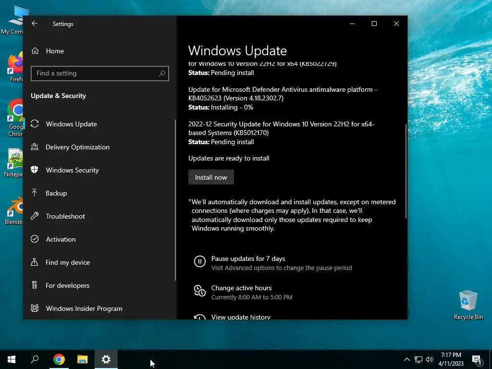Focus the Find a setting search box
Viewport: 492px width, 369px height.
(100, 74)
